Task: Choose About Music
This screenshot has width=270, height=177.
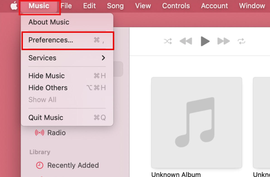Action: [x=49, y=22]
